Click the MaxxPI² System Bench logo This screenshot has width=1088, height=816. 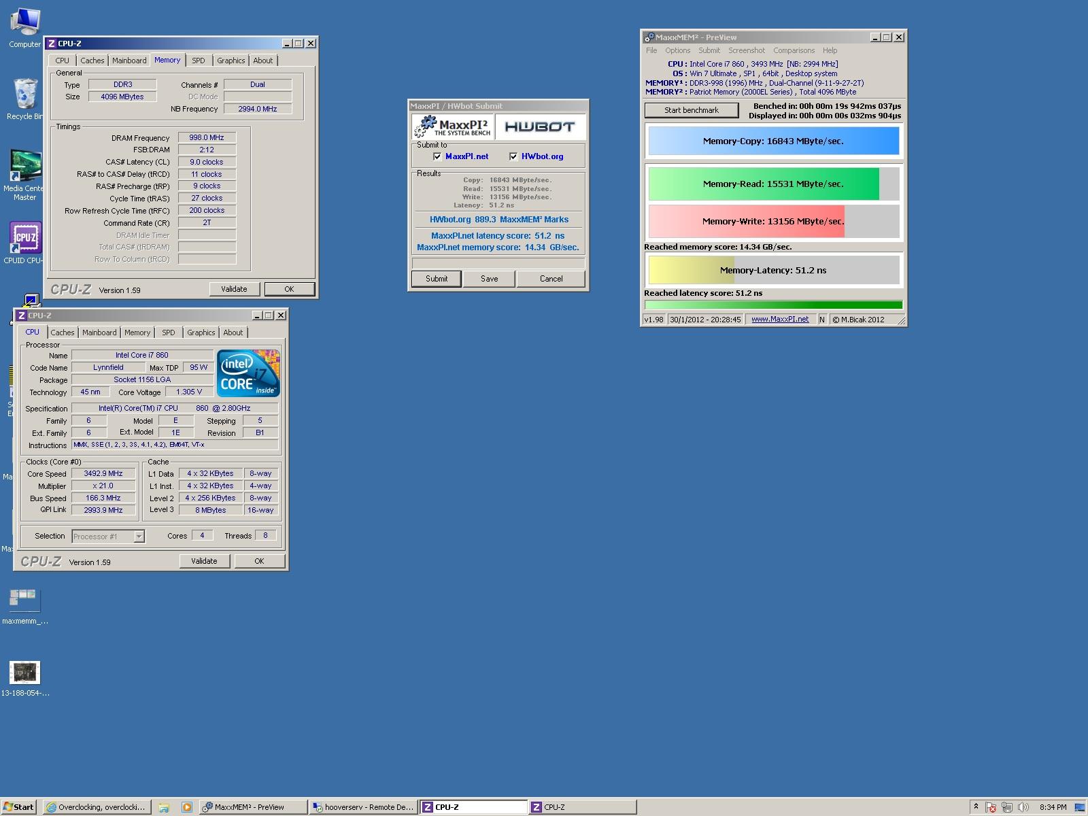click(x=452, y=126)
